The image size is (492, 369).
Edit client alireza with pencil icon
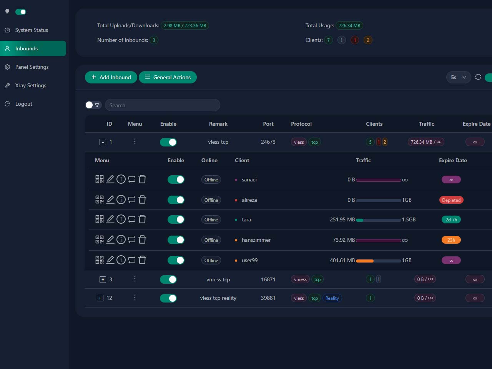(110, 199)
